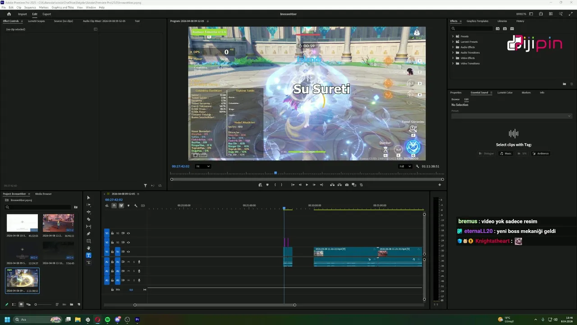This screenshot has height=325, width=577.
Task: Expand the Audio Transitions folder
Action: 453,52
